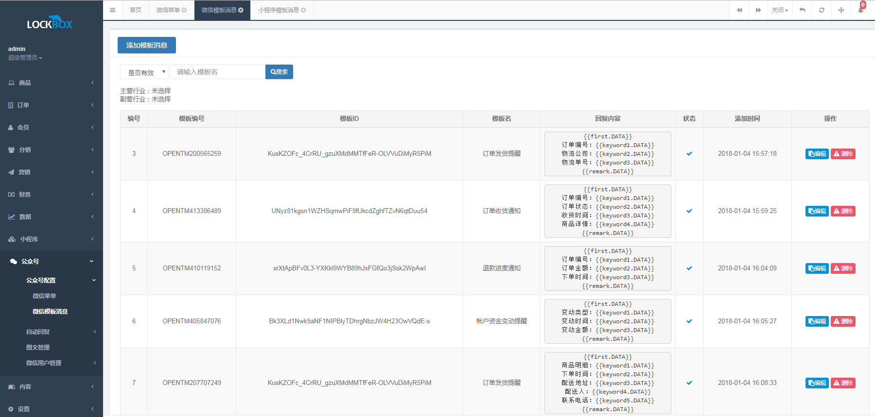Close the 小程序模板消息 tab with its x icon
Image resolution: width=875 pixels, height=417 pixels.
point(303,10)
